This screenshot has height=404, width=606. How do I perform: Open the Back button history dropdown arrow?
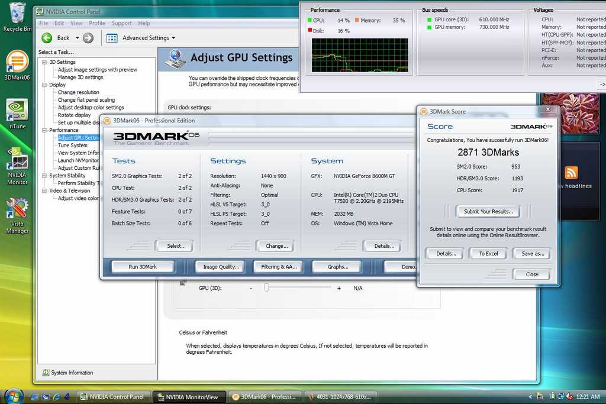coord(78,38)
